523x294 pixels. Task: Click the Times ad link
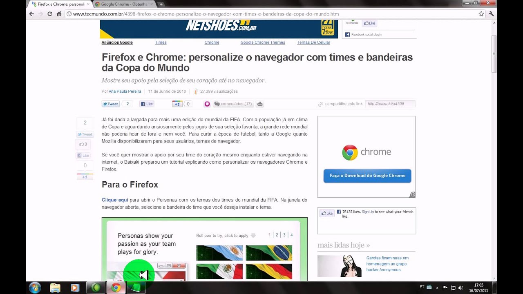(x=161, y=42)
